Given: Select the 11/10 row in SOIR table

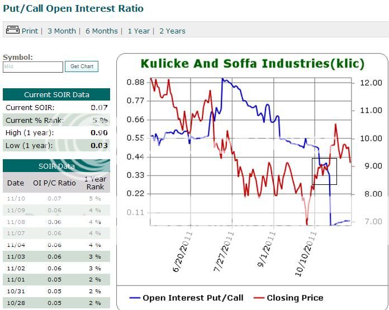Looking at the screenshot, I should 56,198.
